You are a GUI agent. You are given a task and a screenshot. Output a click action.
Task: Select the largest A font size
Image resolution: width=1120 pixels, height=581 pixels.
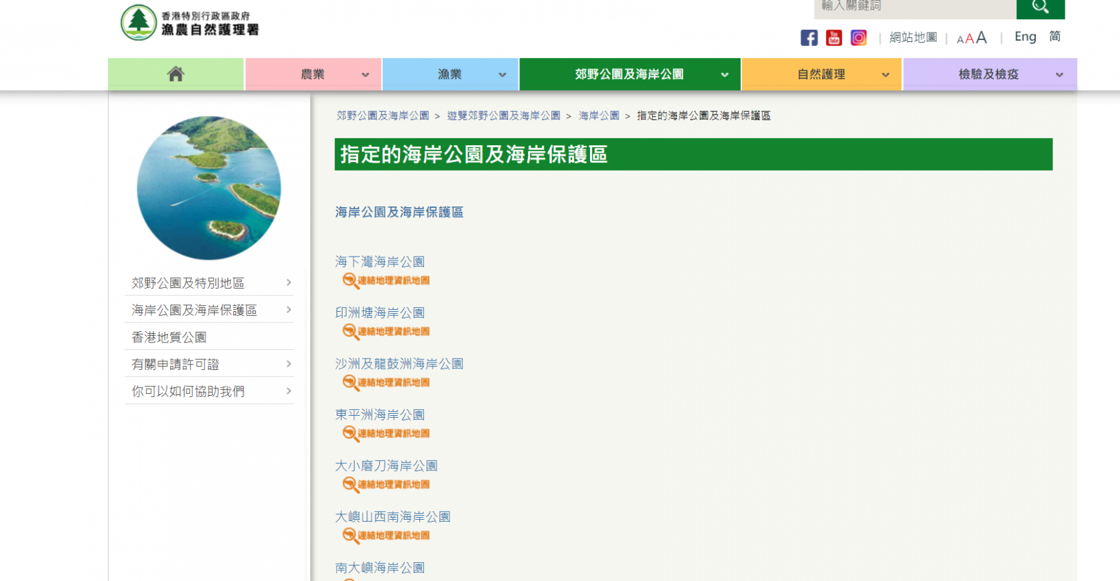pyautogui.click(x=981, y=37)
